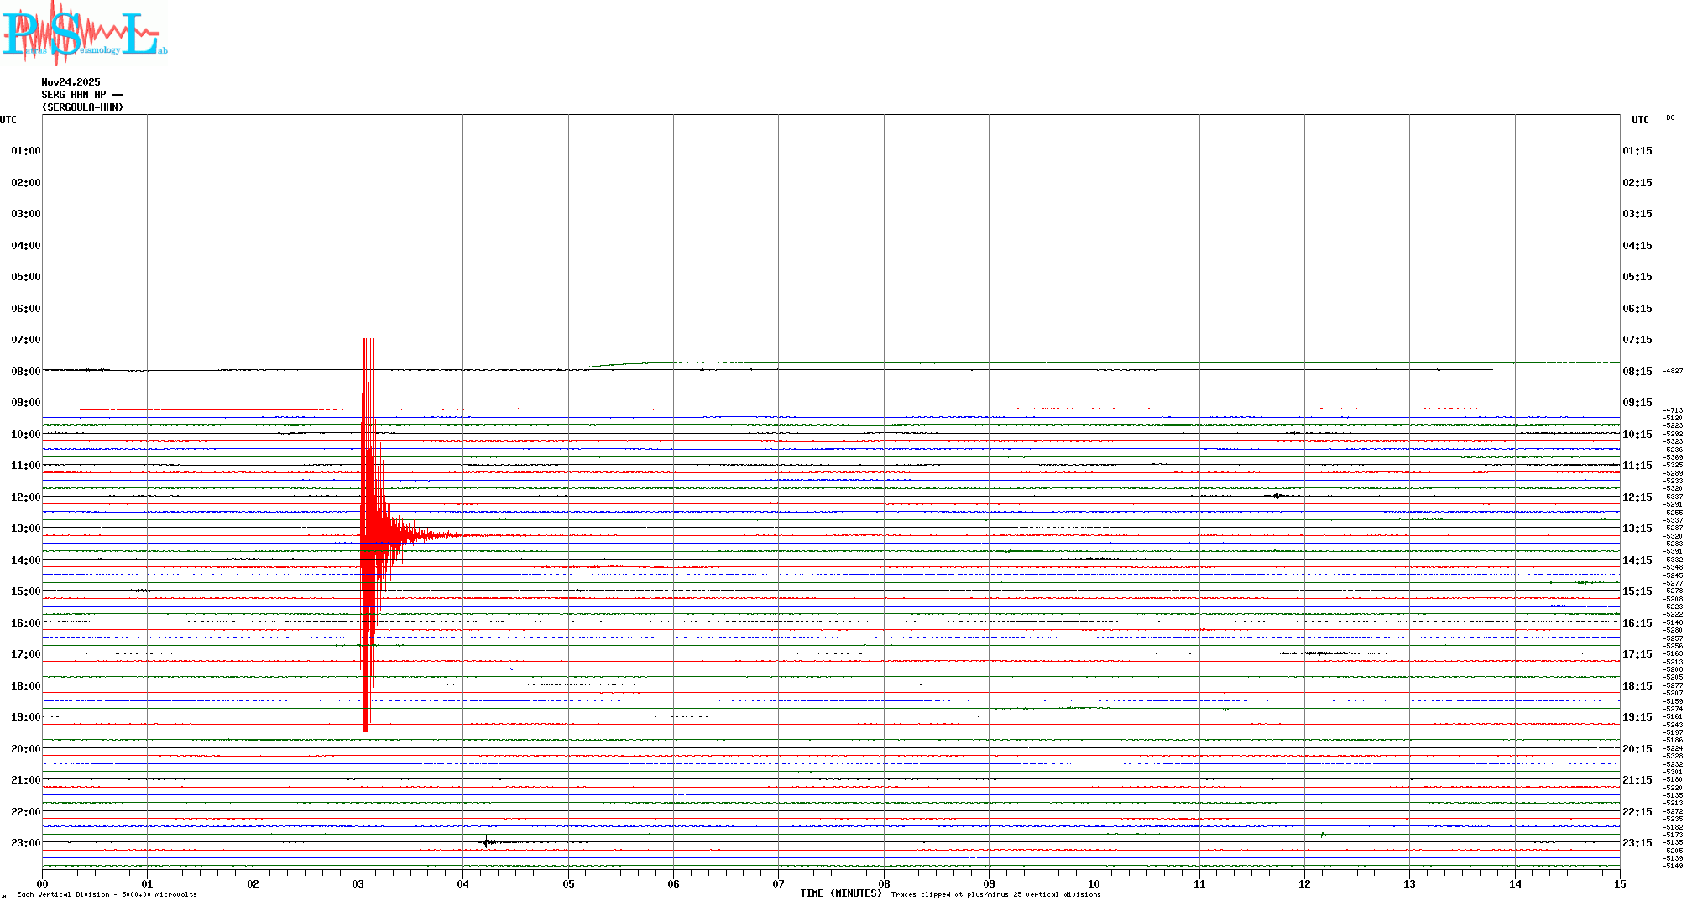Click the left UTC axis header
Viewport: 1687px width, 906px height.
point(8,120)
